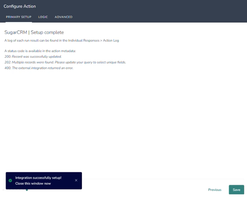Image resolution: width=247 pixels, height=197 pixels.
Task: Click the 'Close this window now' text
Action: pyautogui.click(x=33, y=183)
